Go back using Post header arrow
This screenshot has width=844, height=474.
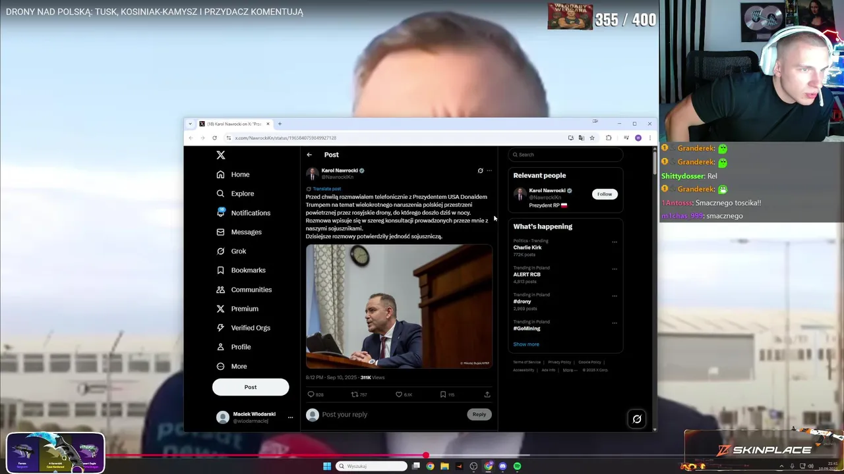[309, 155]
